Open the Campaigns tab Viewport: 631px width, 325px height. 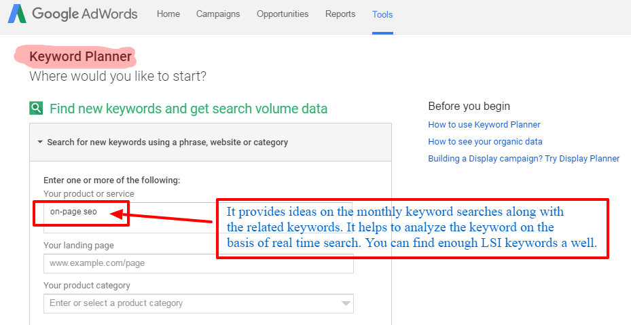point(218,14)
